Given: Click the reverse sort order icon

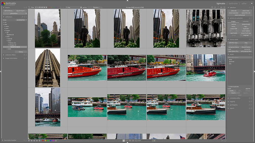Looking at the screenshot, I should tap(102, 7).
